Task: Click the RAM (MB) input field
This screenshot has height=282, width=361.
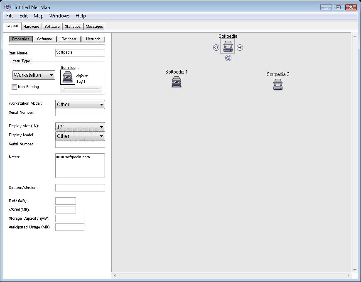Action: [x=66, y=201]
